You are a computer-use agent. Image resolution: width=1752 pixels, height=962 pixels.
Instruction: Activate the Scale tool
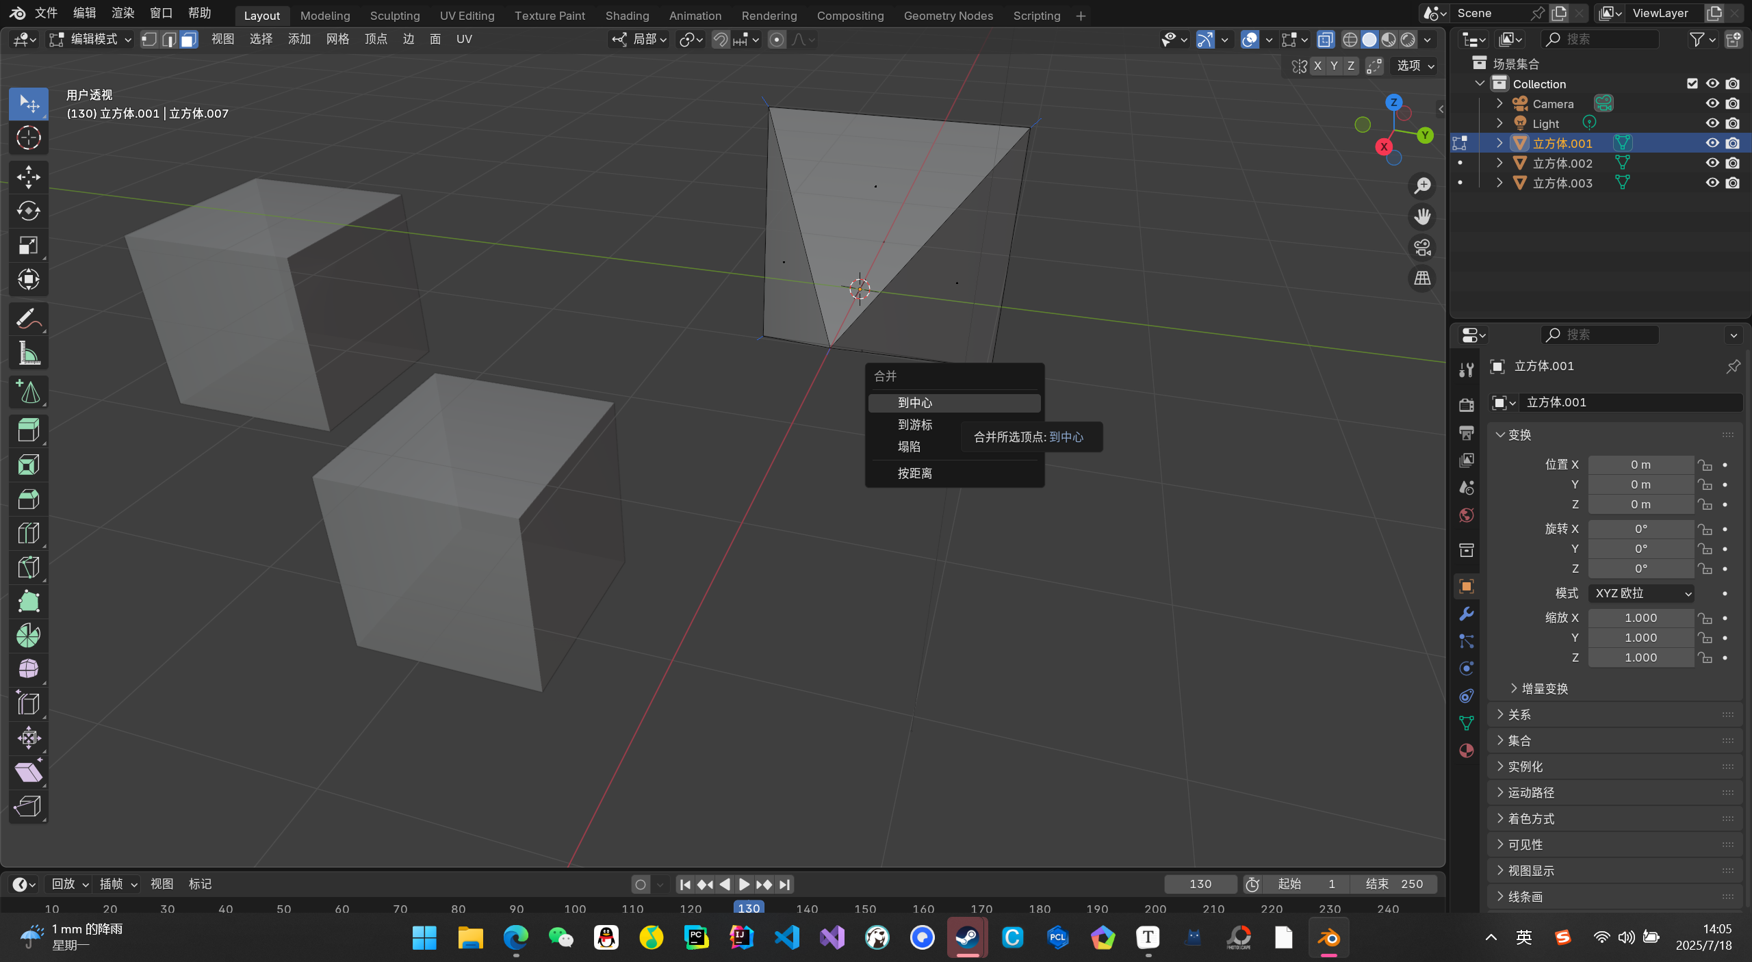pyautogui.click(x=28, y=246)
